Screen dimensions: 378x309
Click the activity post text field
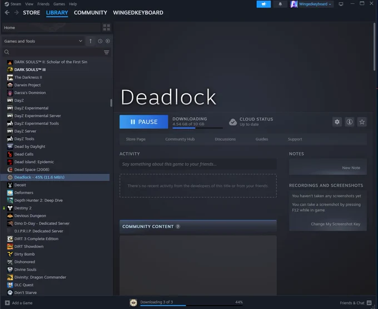[x=198, y=164]
